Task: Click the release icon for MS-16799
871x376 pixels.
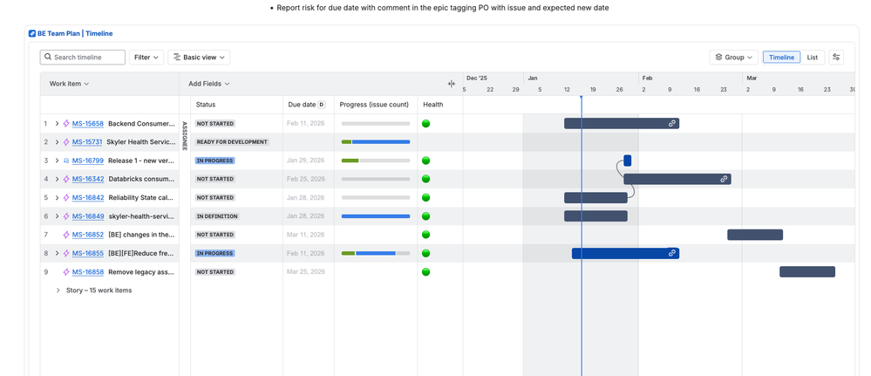Action: 66,161
